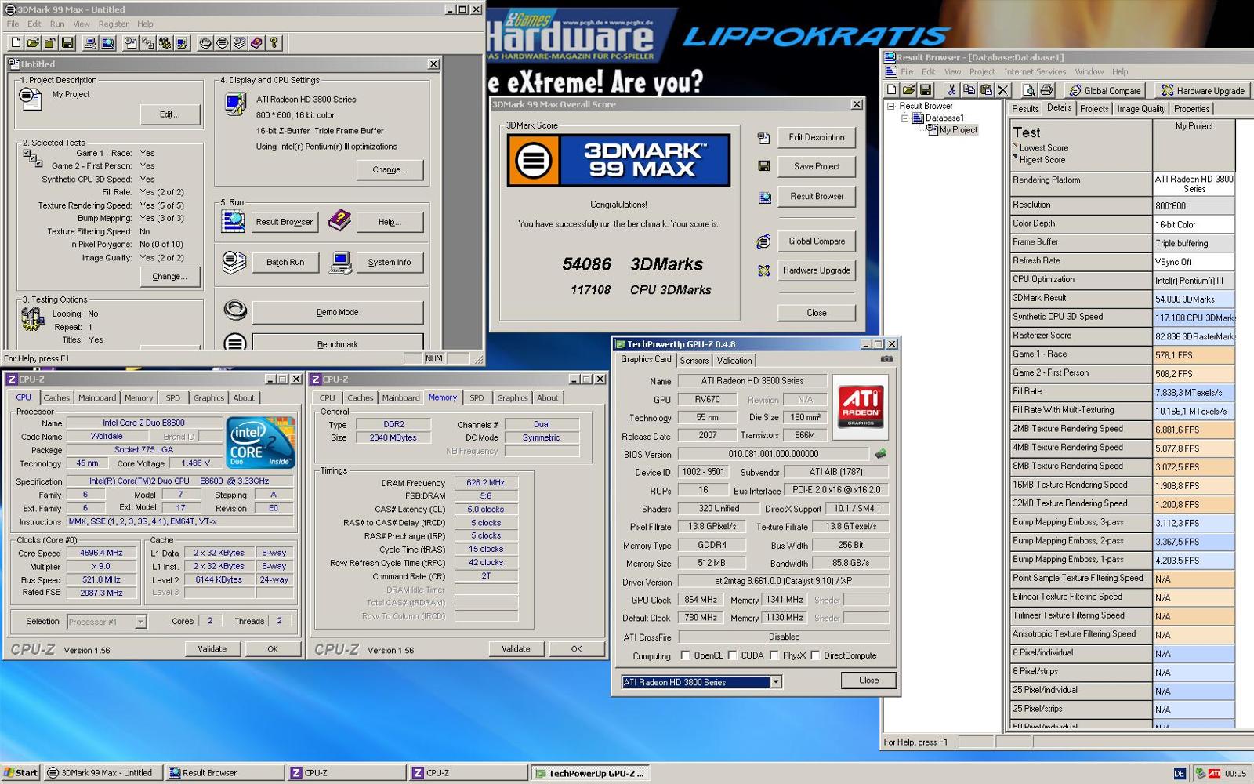
Task: Start Demo Mode icon in 3DMark toolbar
Action: 205,43
